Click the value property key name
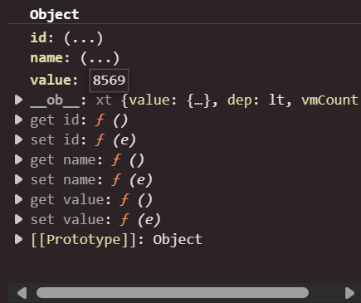 (51, 81)
